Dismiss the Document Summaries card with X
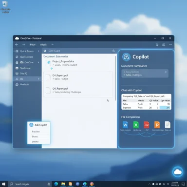Viewport: 187px width, 187px height. click(166, 72)
